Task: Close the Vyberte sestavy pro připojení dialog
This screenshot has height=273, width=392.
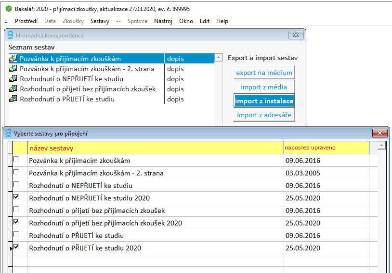Action: (379, 133)
